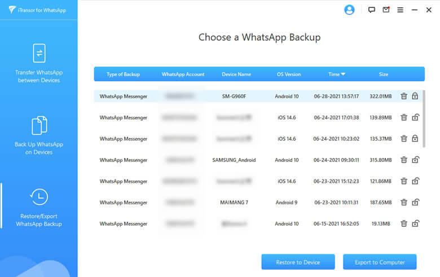Sort backups using the Time column arrow
The height and width of the screenshot is (277, 440).
[343, 74]
